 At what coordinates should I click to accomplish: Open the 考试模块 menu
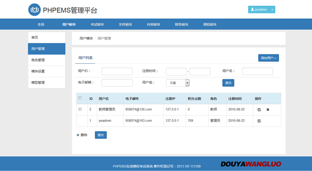coord(97,24)
